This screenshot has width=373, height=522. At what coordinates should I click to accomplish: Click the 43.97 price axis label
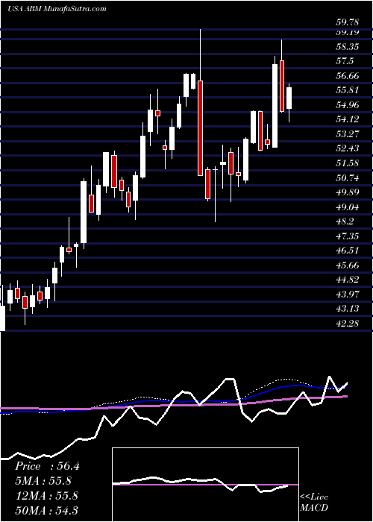348,294
